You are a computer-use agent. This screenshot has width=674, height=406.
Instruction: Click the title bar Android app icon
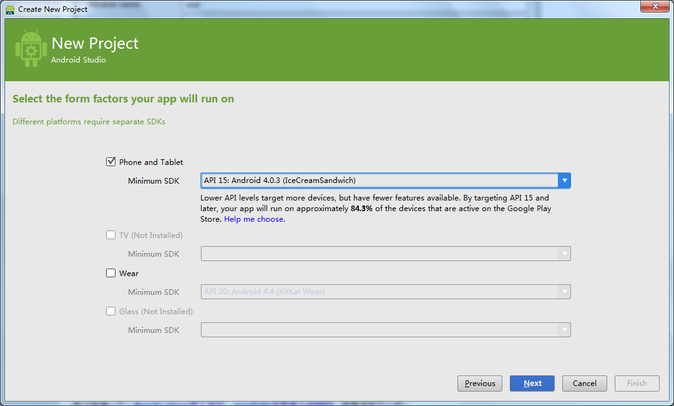click(10, 9)
